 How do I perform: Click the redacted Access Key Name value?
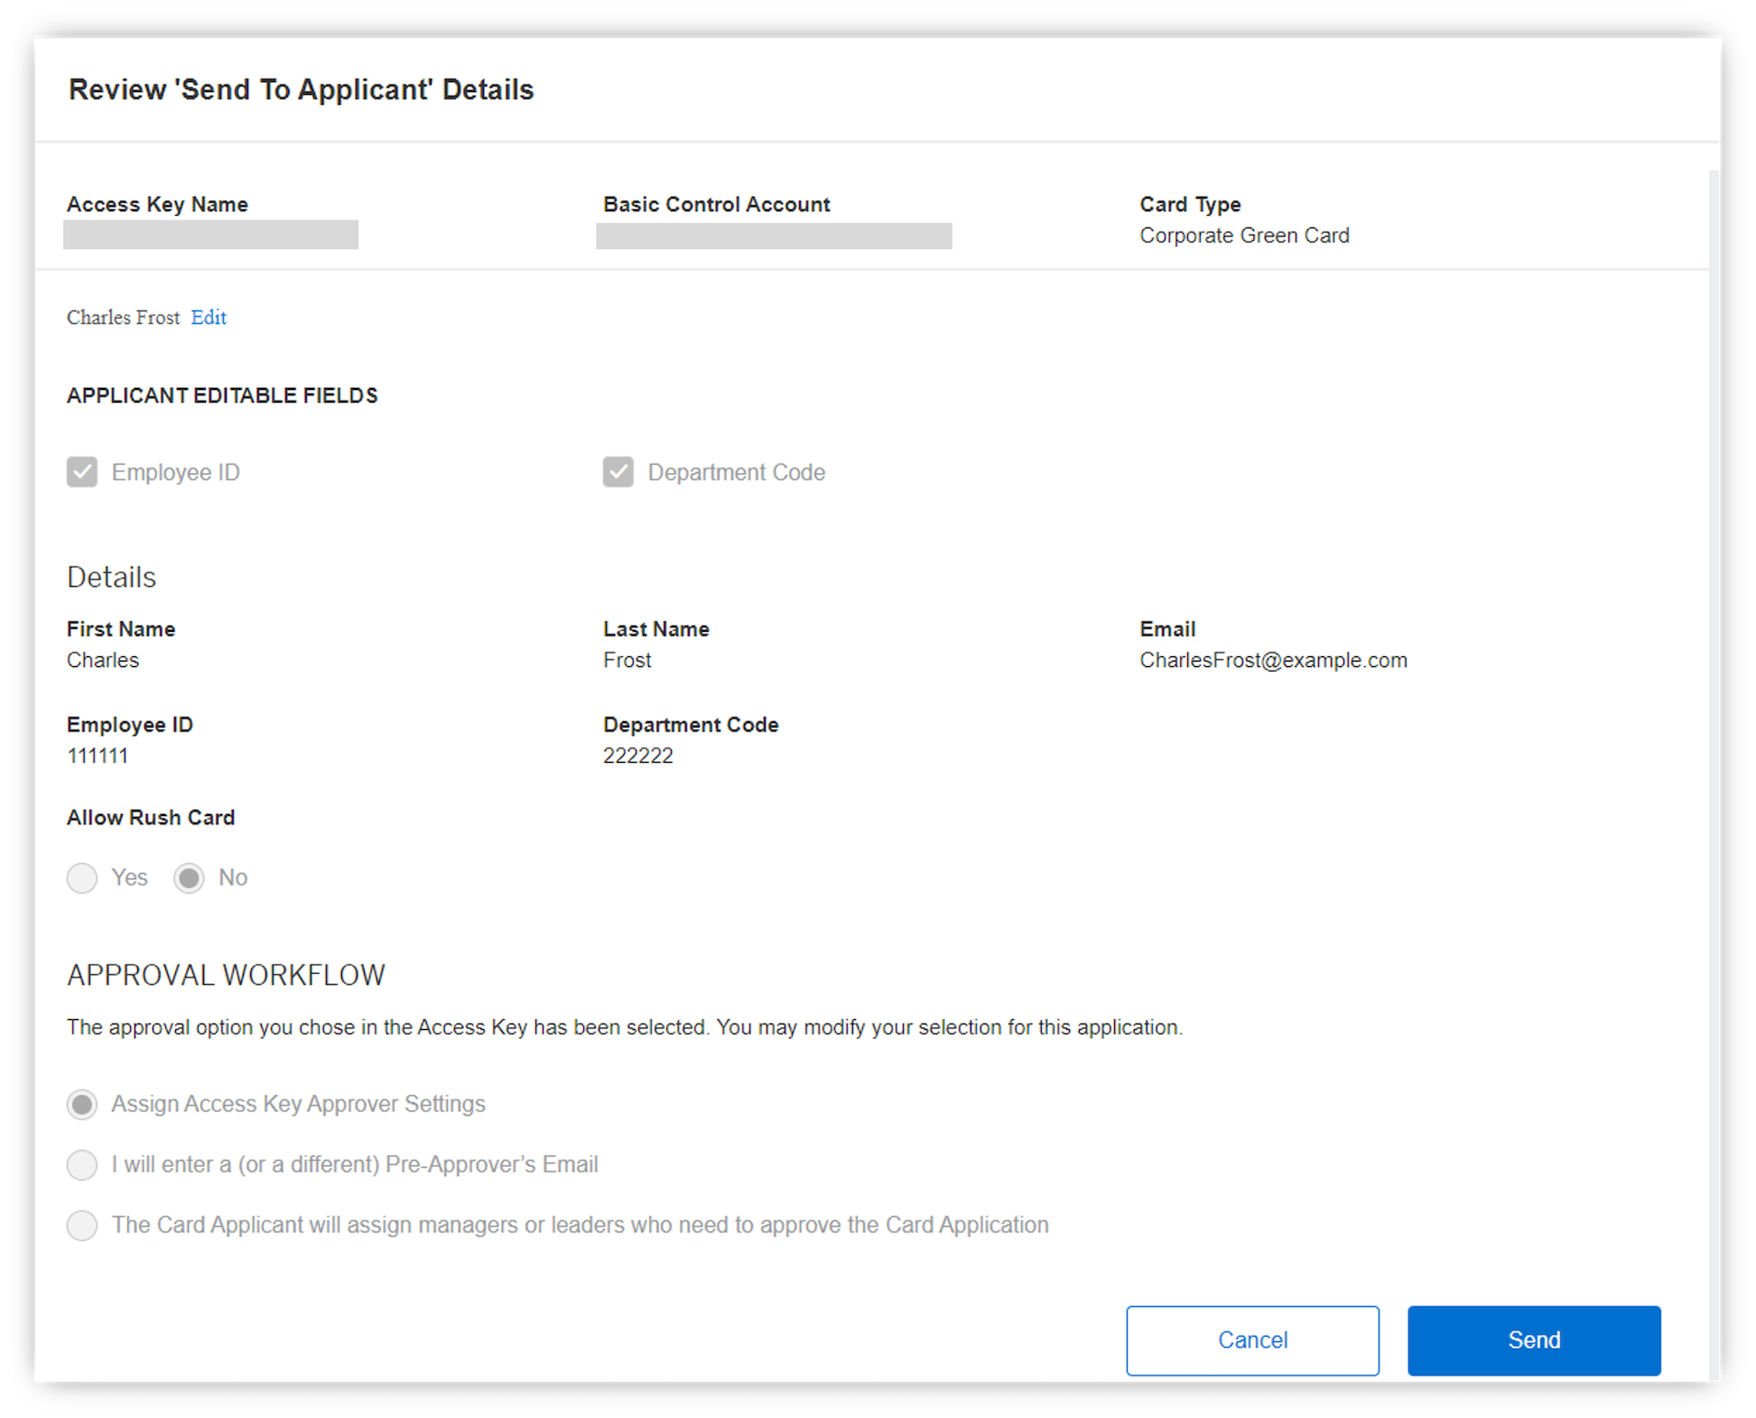click(x=210, y=235)
